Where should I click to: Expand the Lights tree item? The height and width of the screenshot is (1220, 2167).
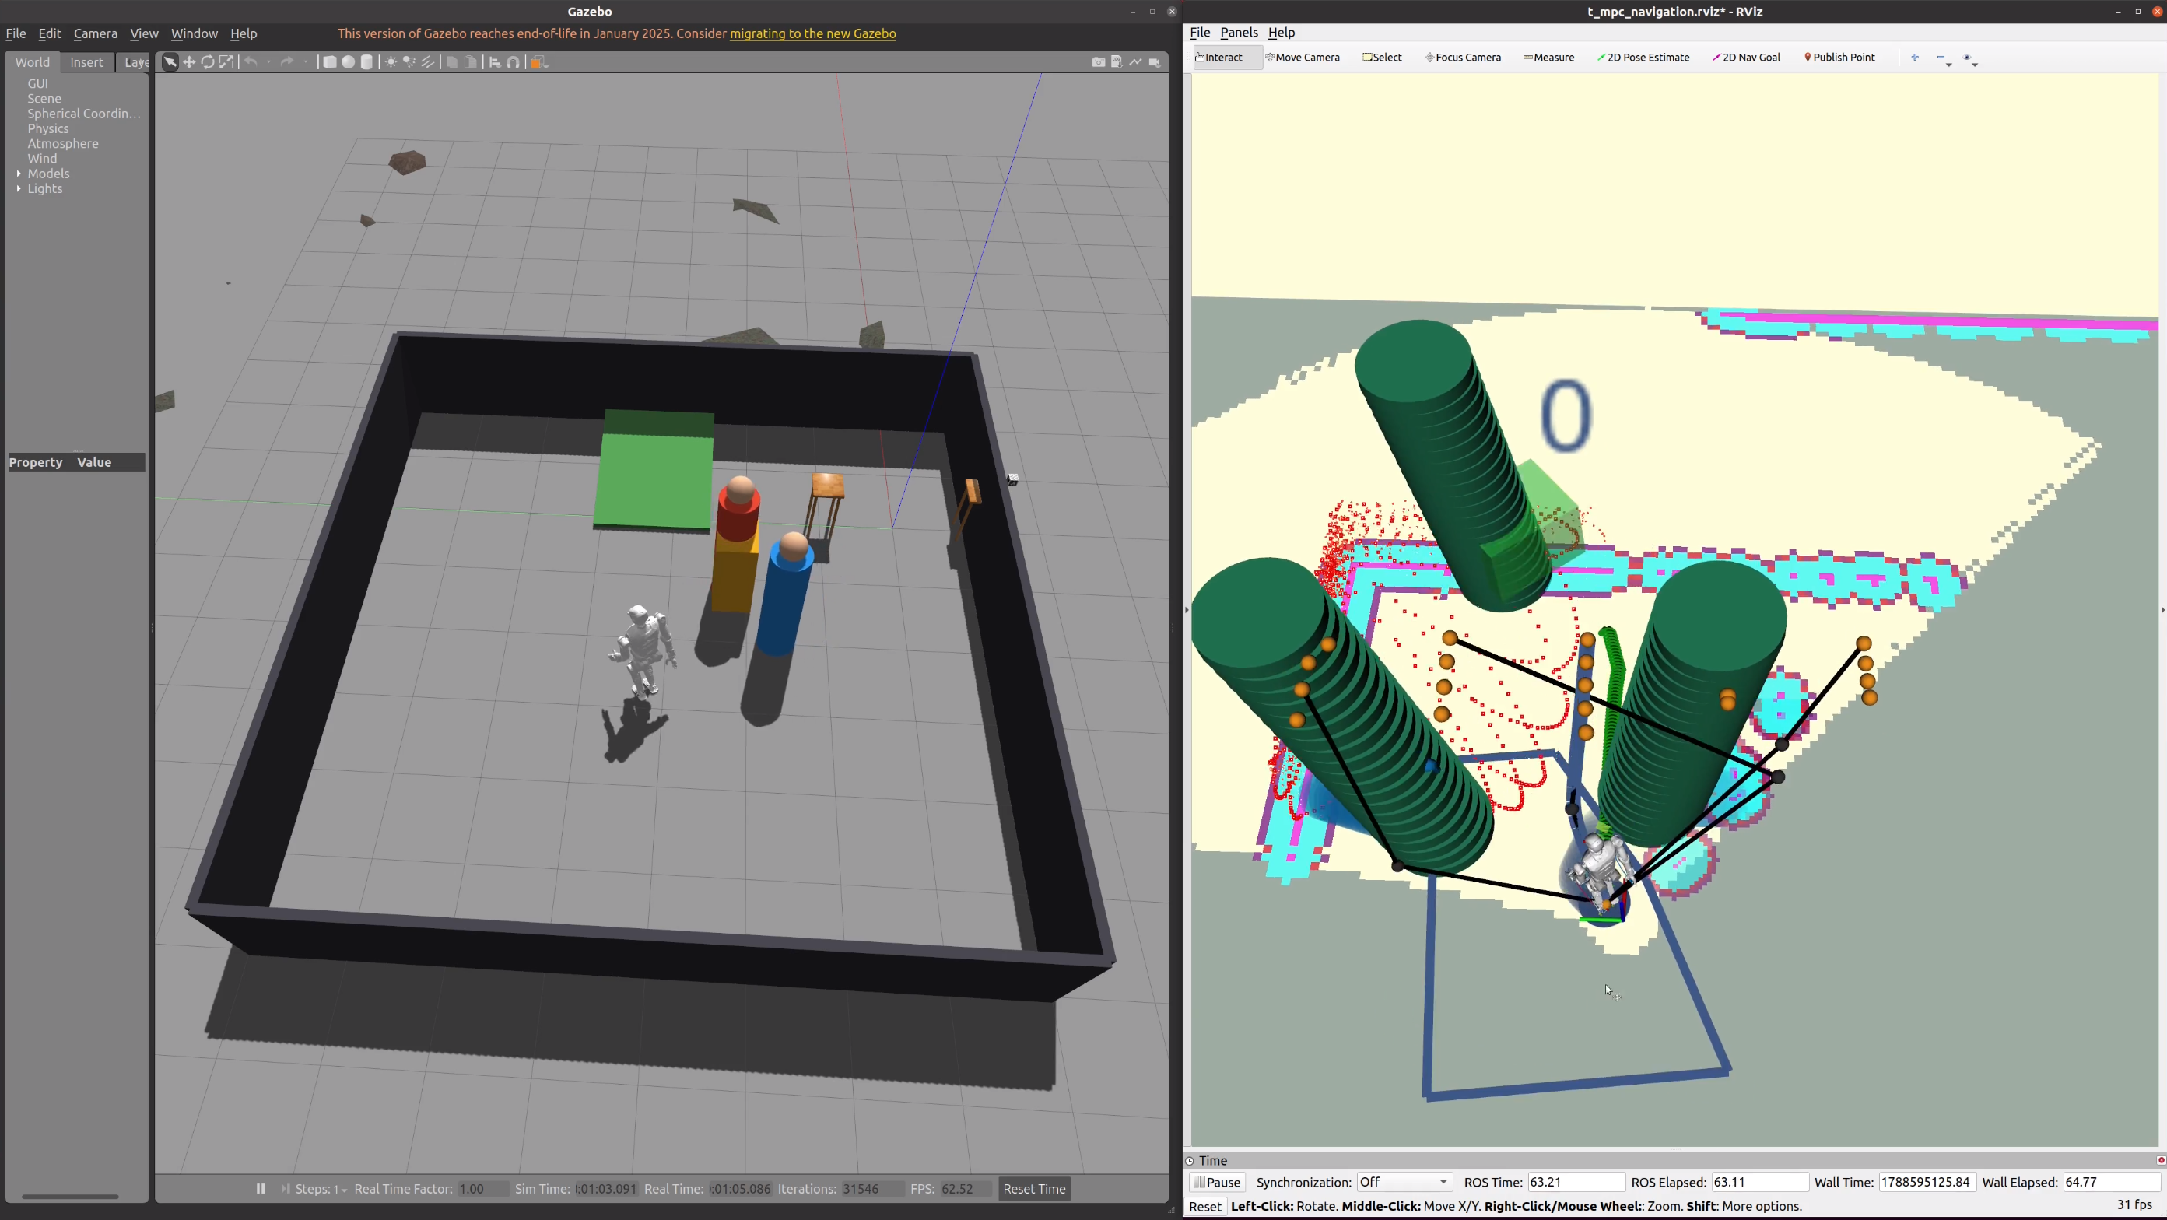(x=19, y=188)
